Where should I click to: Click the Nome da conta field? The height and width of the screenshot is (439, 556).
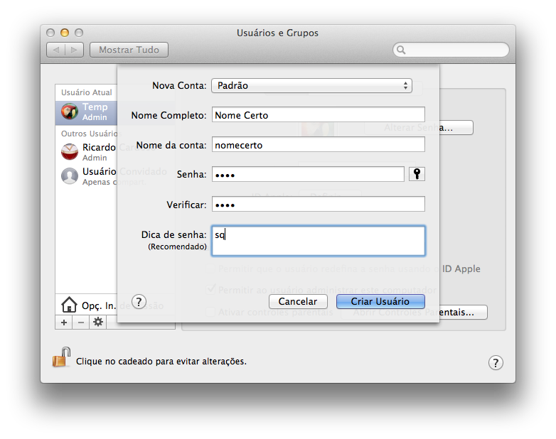point(318,145)
